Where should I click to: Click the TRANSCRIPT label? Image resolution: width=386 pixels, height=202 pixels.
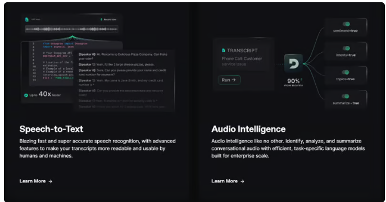[242, 50]
